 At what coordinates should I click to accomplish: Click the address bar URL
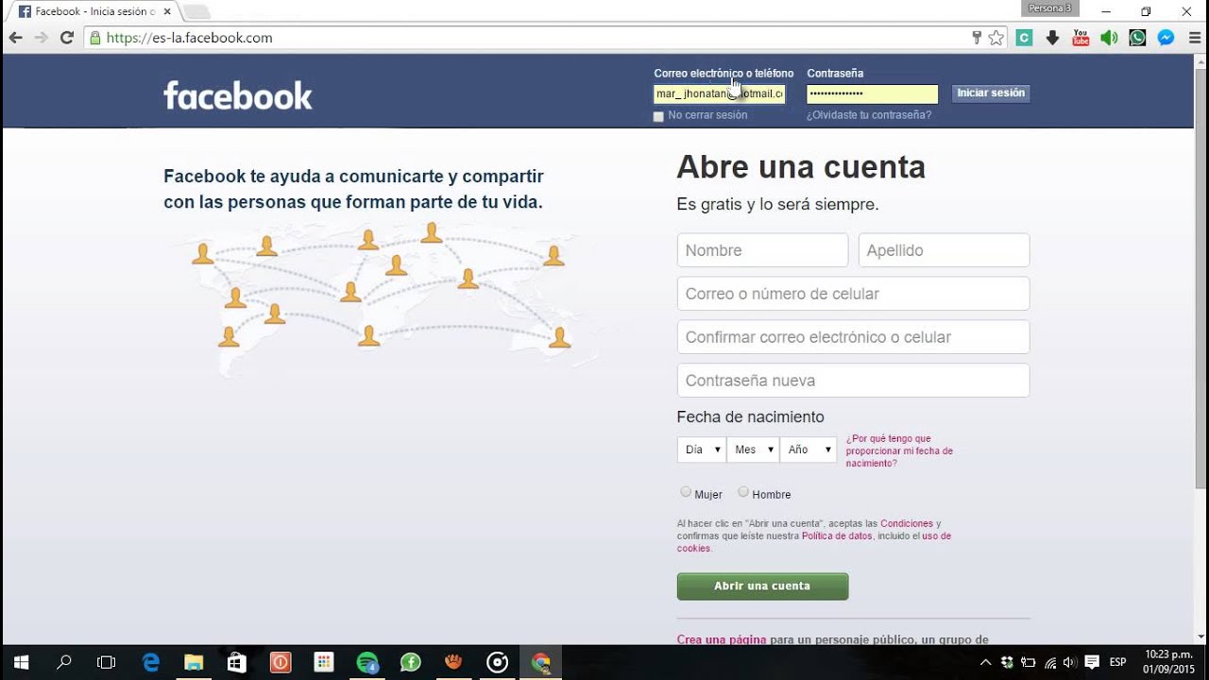[x=189, y=38]
